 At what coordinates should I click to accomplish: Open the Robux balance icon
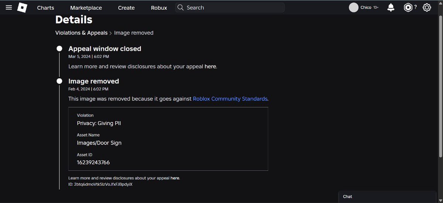(408, 7)
